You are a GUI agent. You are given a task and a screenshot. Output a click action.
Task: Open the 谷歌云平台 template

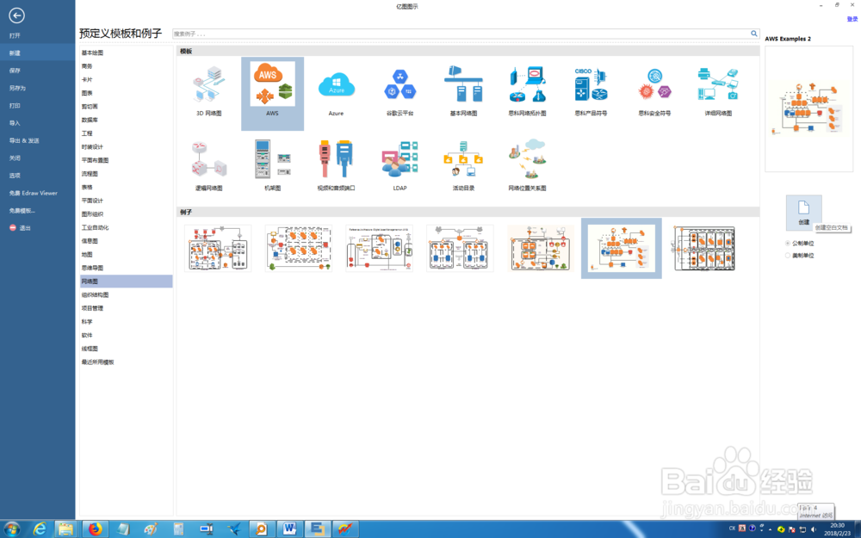pos(400,91)
